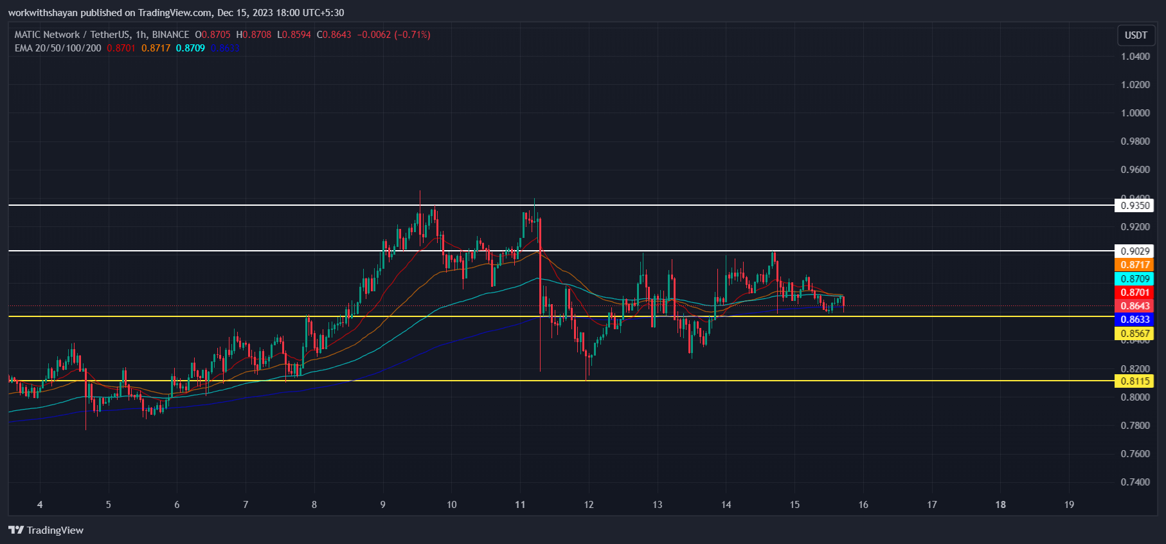Image resolution: width=1166 pixels, height=544 pixels.
Task: Click date label 8 on the time axis
Action: pyautogui.click(x=314, y=505)
